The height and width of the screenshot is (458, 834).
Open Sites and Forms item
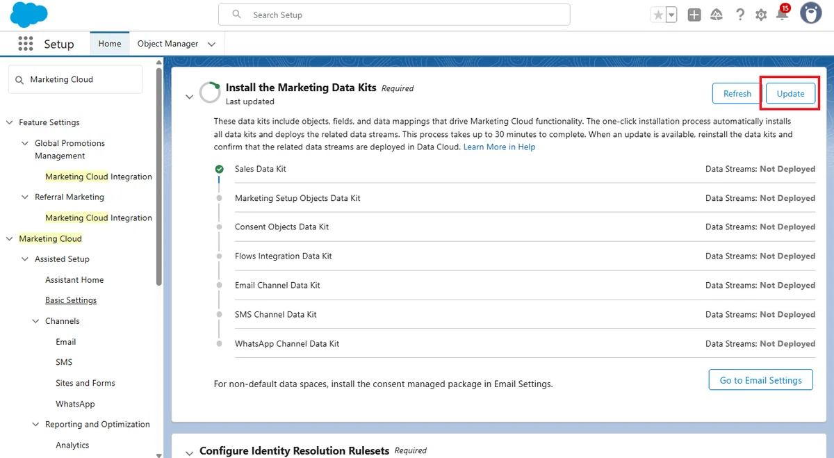tap(85, 383)
